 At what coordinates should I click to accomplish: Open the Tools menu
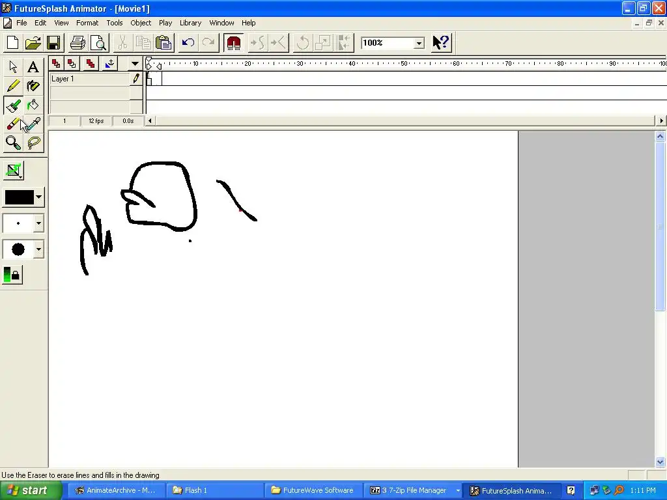coord(115,23)
